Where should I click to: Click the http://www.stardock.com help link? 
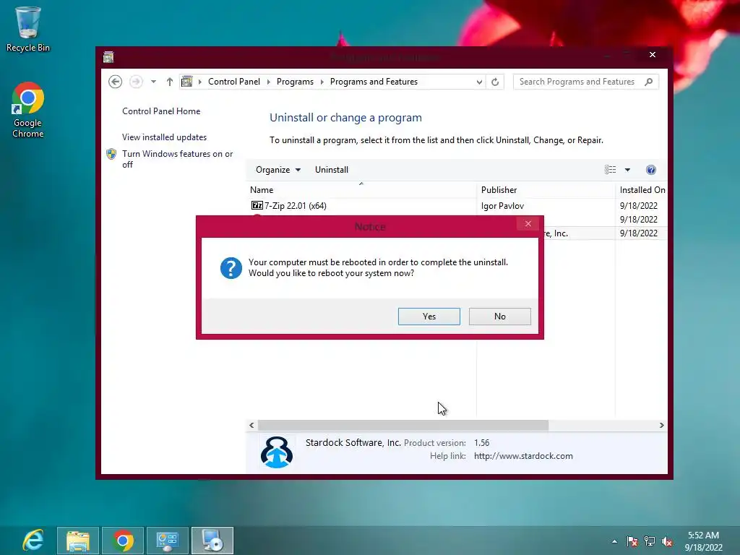(x=523, y=456)
